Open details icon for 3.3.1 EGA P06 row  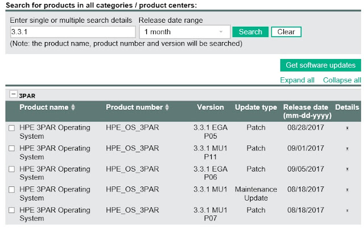[x=347, y=169]
